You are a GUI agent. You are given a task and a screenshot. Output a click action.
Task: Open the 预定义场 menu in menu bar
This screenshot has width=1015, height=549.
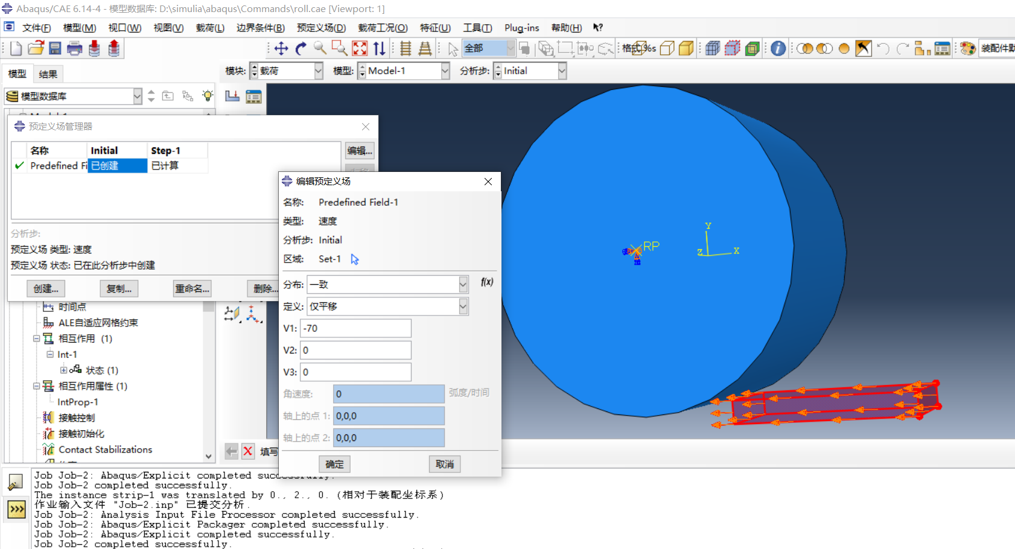(x=321, y=28)
